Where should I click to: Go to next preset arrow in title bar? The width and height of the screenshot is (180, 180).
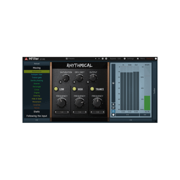(x=99, y=59)
